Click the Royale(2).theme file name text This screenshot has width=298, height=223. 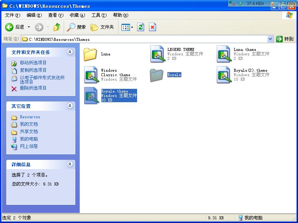coord(250,70)
